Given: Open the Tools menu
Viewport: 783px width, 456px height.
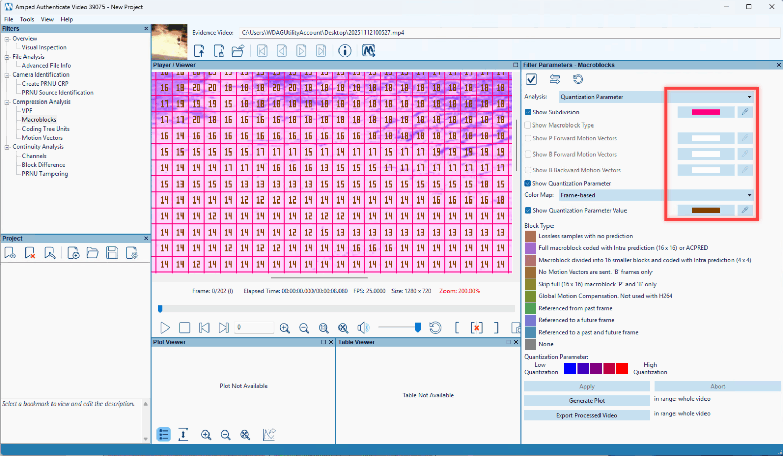Looking at the screenshot, I should click(x=27, y=19).
